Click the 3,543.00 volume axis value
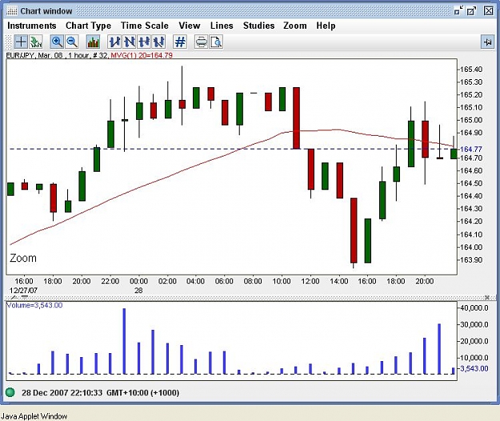Viewport: 500px width, 421px height. tap(474, 368)
